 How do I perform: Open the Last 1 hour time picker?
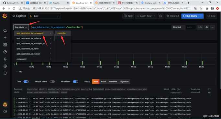[146, 16]
